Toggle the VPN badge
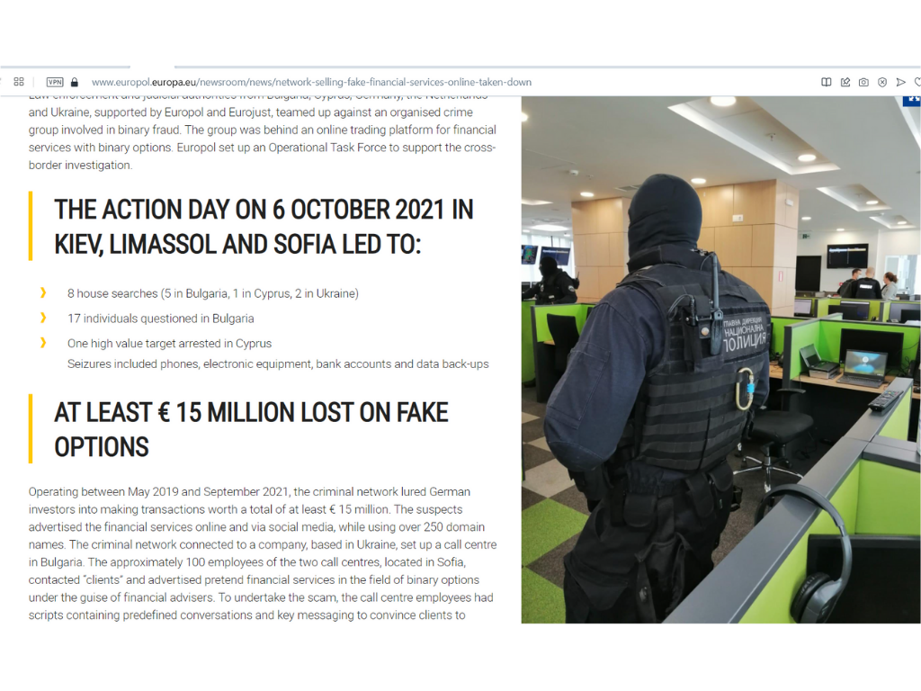The width and height of the screenshot is (921, 691). 55,82
